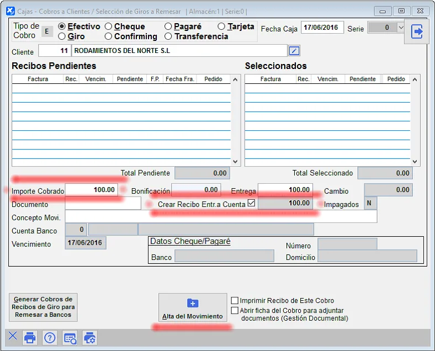The height and width of the screenshot is (351, 435).
Task: Click the exit door icon button
Action: pos(417,32)
